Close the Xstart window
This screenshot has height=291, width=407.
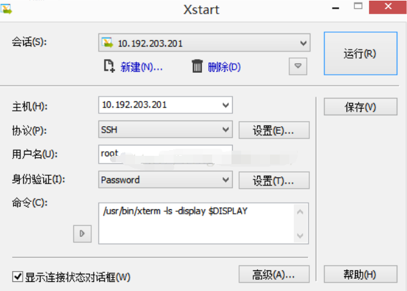[388, 7]
